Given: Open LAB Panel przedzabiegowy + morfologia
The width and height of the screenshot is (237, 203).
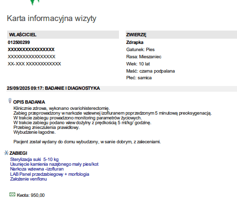Looking at the screenshot, I should (49, 174).
